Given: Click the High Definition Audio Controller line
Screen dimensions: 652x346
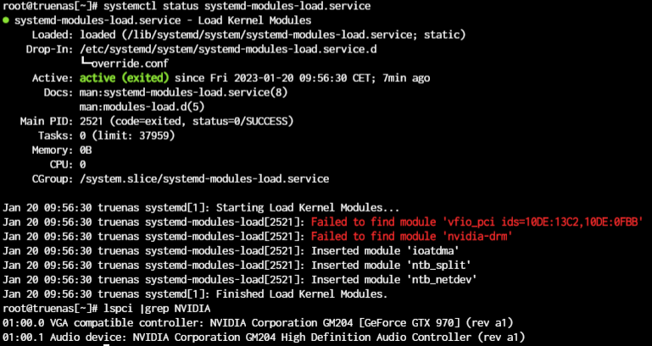Looking at the screenshot, I should pos(264,338).
